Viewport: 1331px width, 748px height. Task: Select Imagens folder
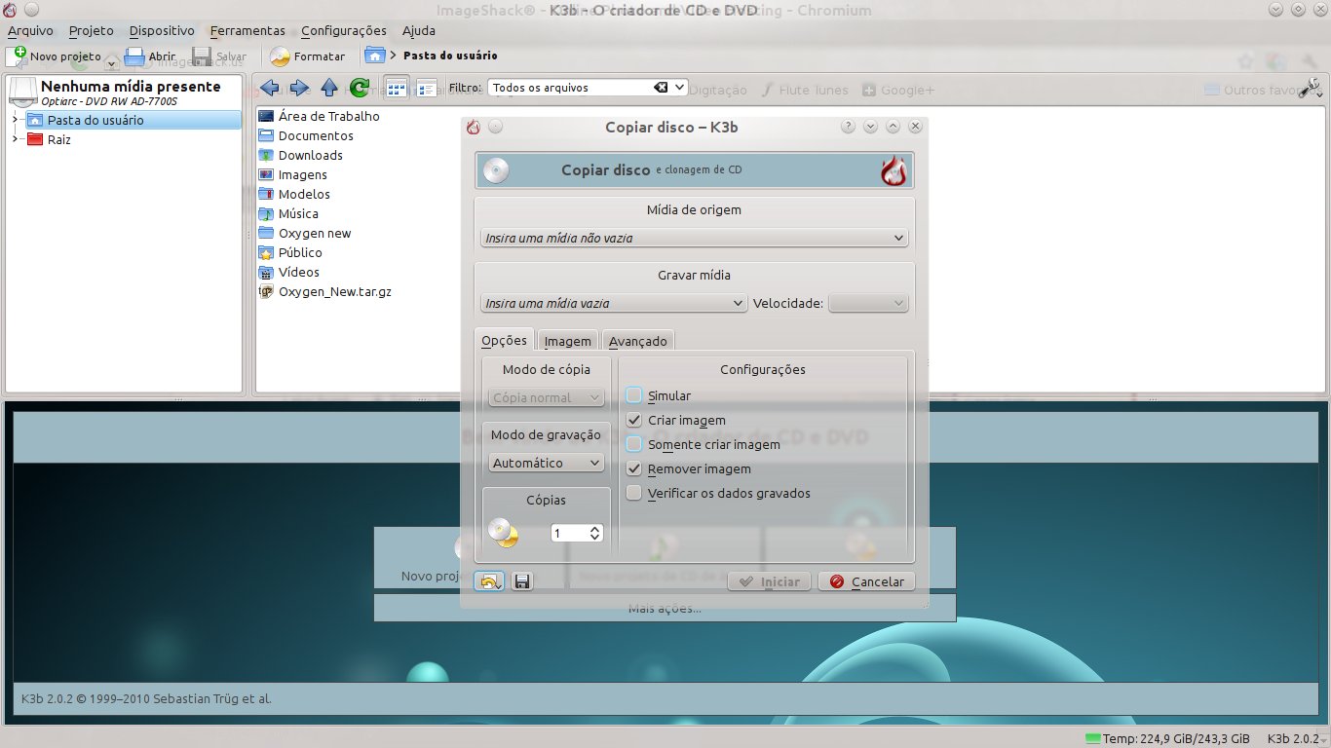tap(293, 174)
